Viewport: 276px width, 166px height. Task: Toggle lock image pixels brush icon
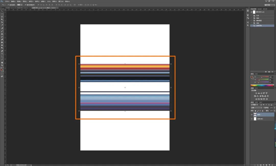tap(258, 111)
